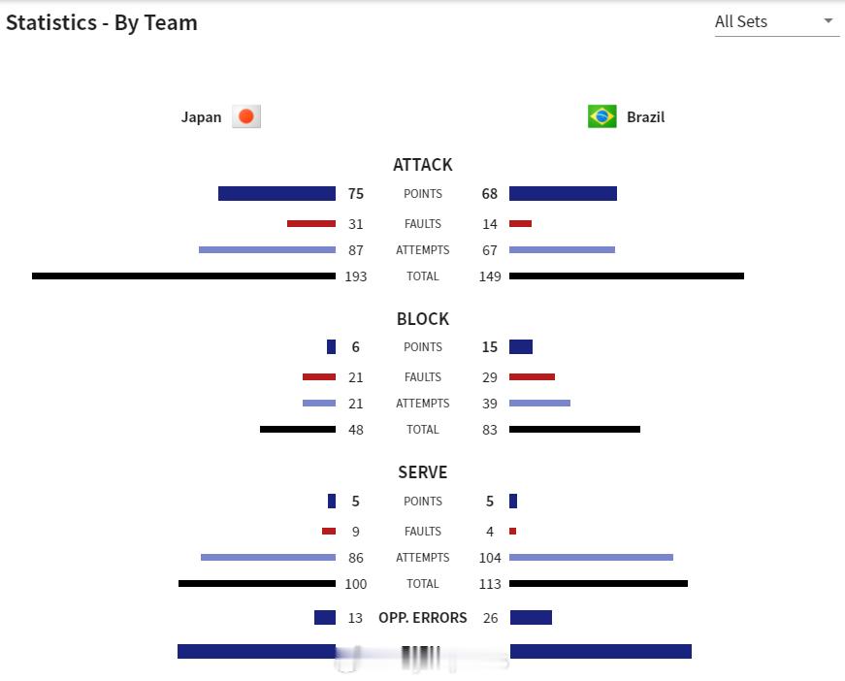Click Brazil's serve attempts bar showing 104
The height and width of the screenshot is (681, 845).
tap(591, 557)
